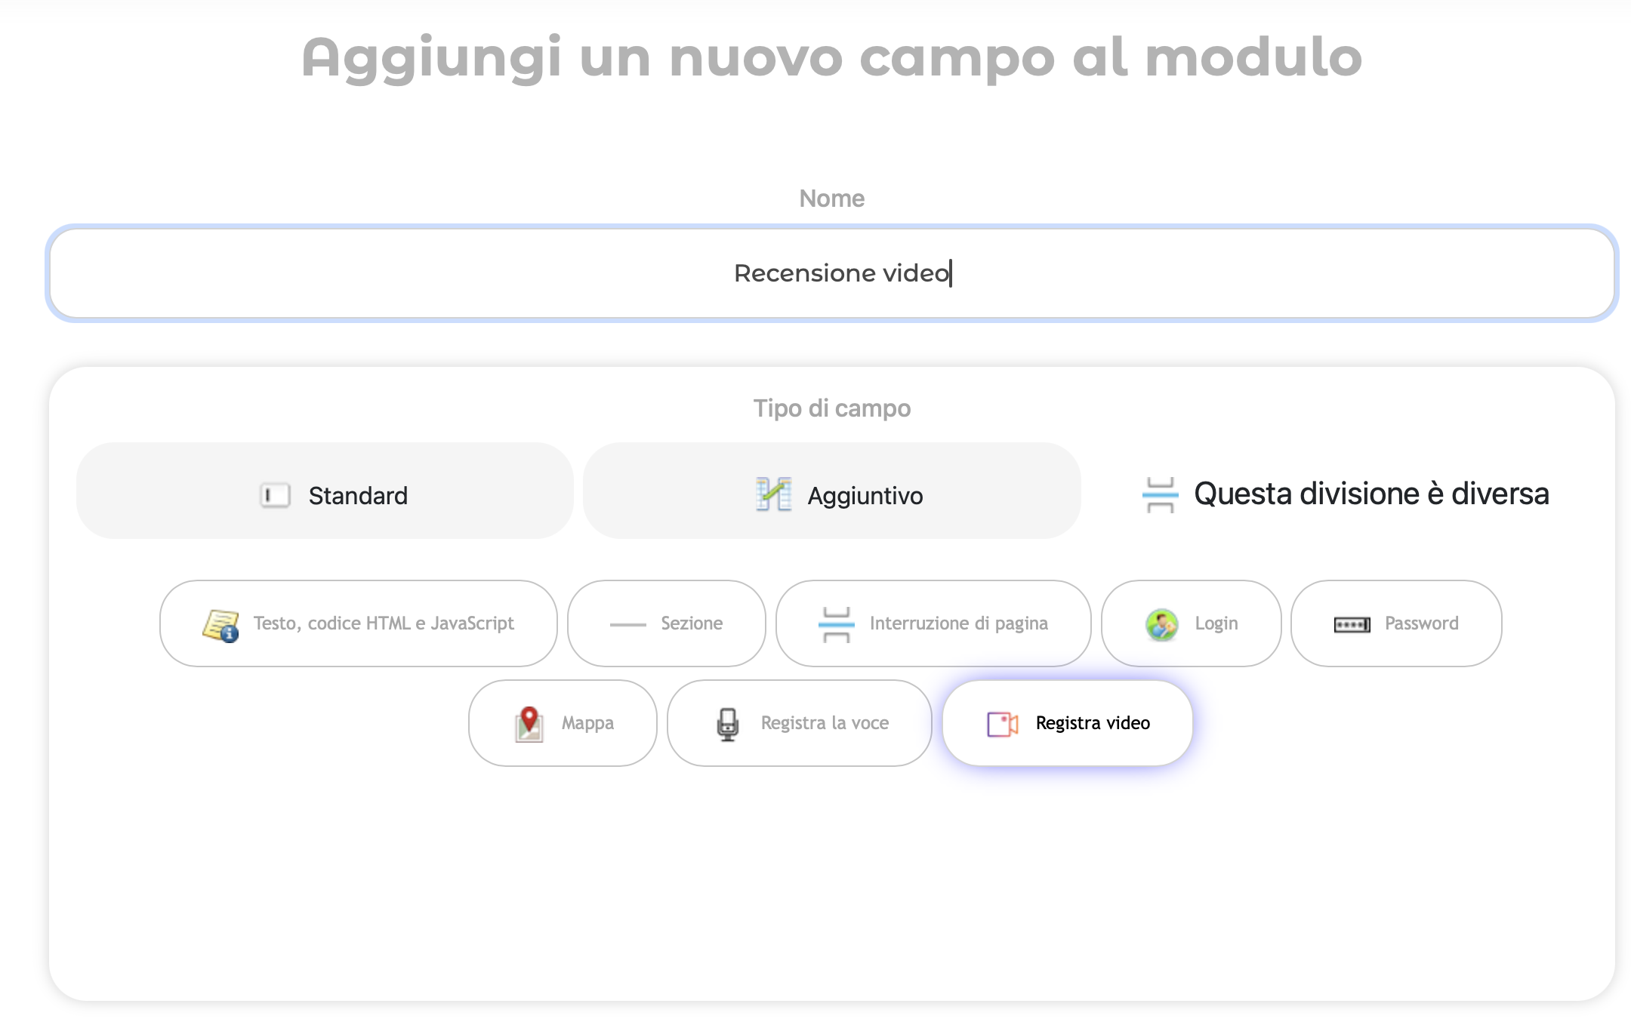Click the video camera icon

[1003, 724]
